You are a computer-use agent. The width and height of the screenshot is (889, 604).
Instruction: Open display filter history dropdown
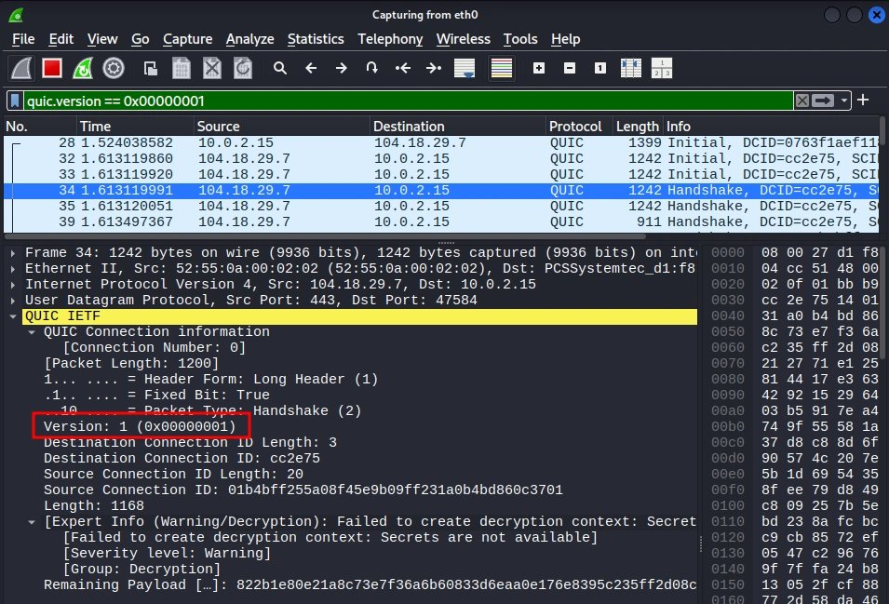coord(844,101)
